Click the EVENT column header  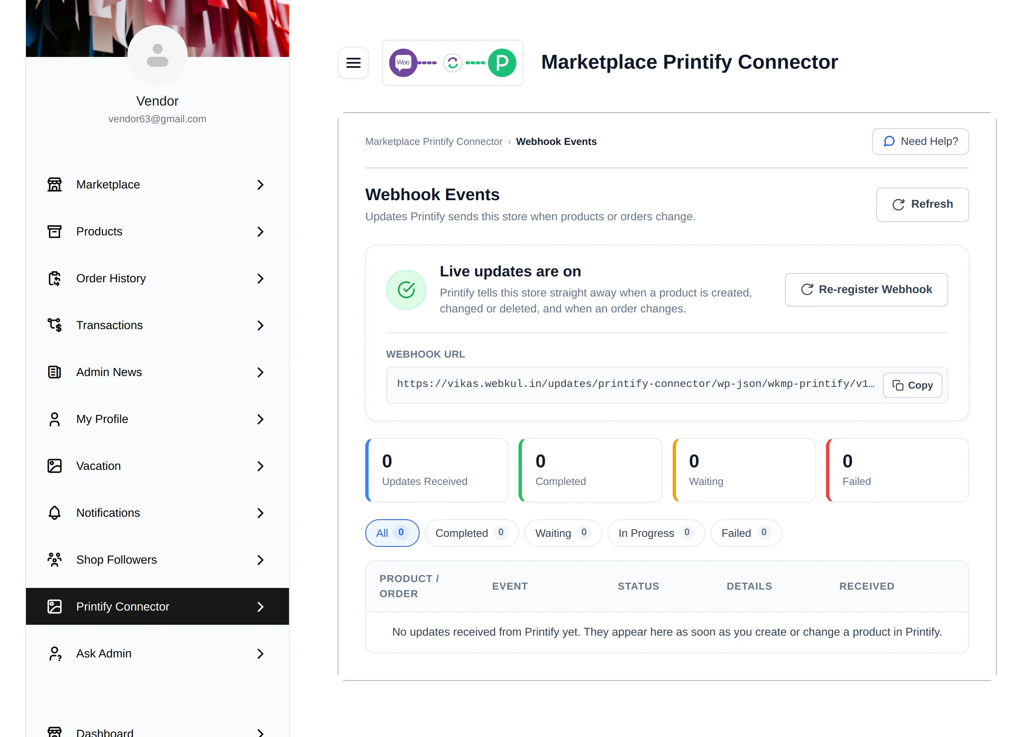[510, 586]
